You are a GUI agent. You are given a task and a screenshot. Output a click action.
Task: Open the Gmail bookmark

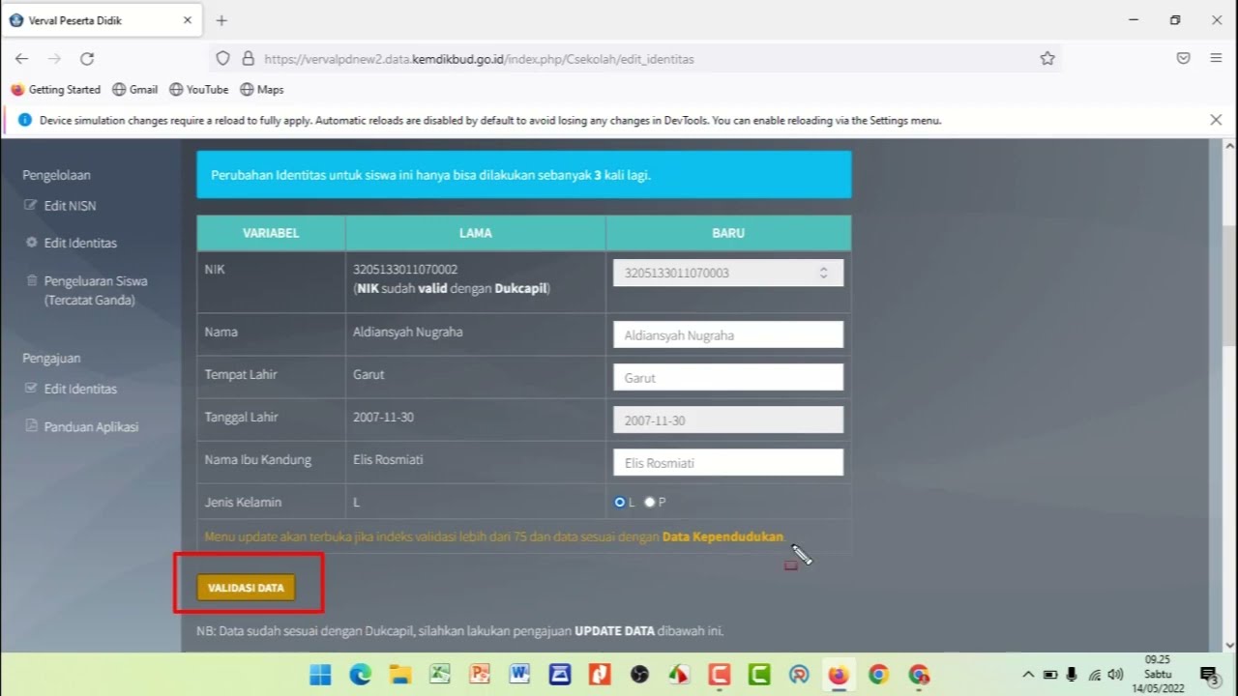tap(134, 89)
